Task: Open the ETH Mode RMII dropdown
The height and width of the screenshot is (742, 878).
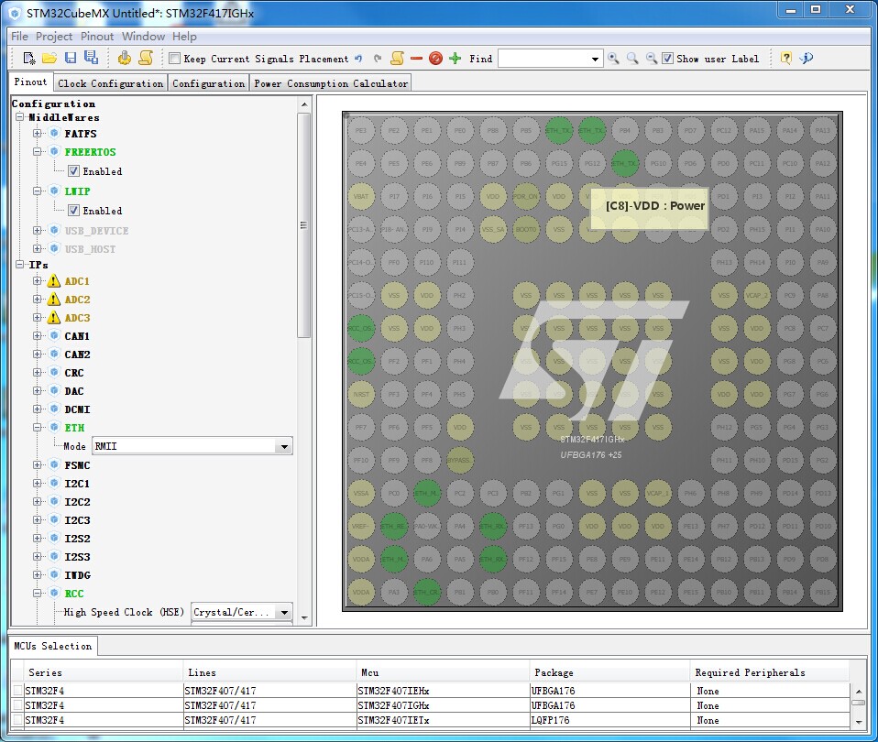Action: 284,446
